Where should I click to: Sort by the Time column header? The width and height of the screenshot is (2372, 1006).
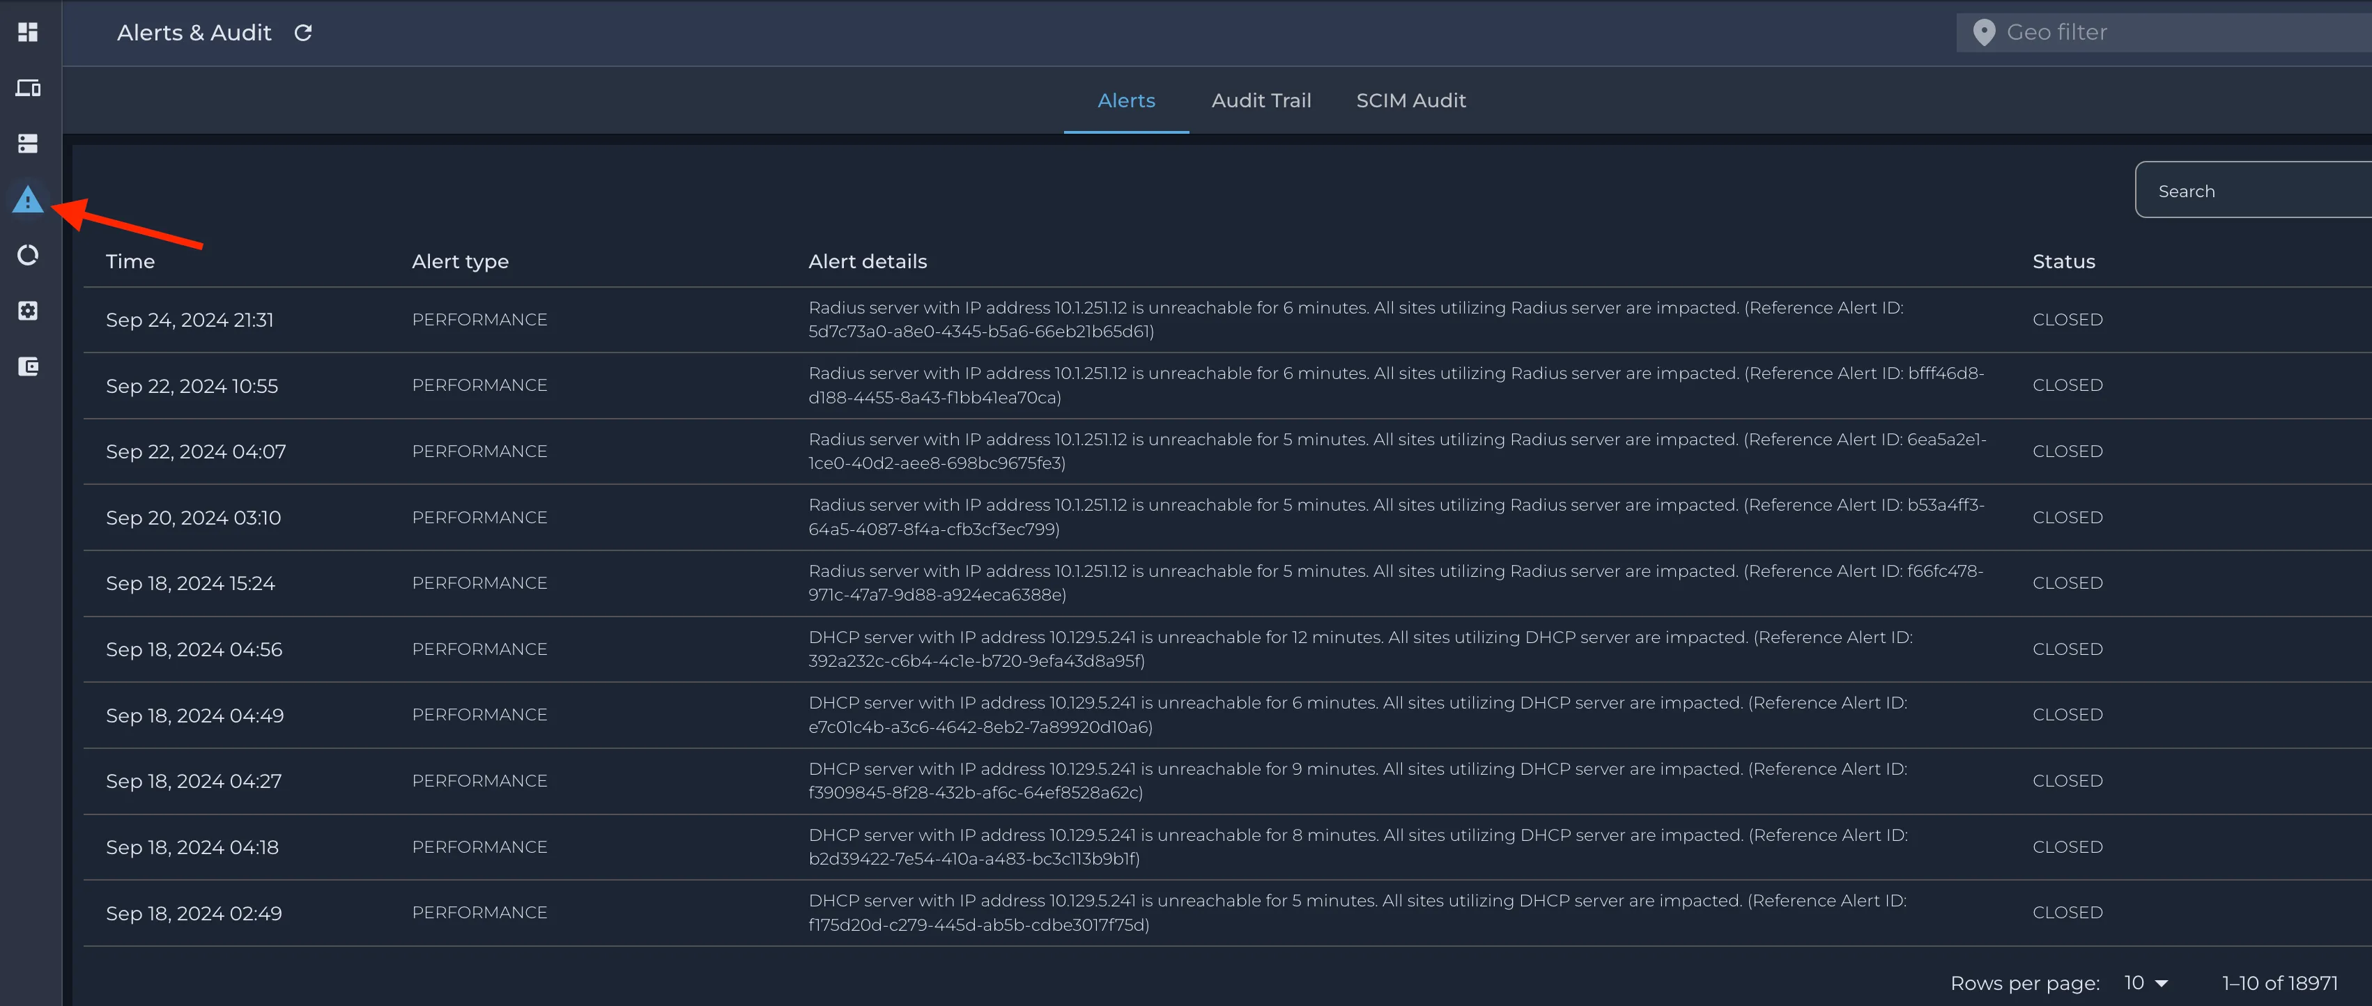(x=130, y=261)
